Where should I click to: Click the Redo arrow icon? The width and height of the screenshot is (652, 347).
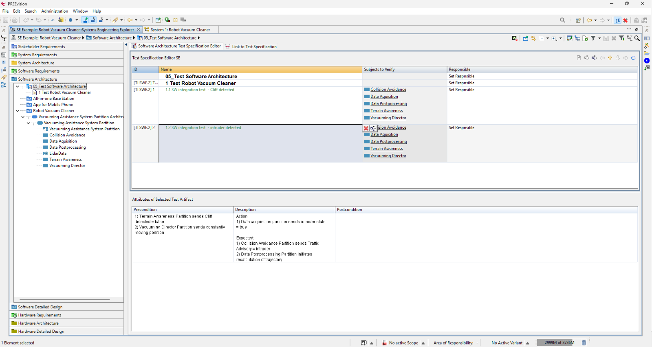pyautogui.click(x=39, y=20)
